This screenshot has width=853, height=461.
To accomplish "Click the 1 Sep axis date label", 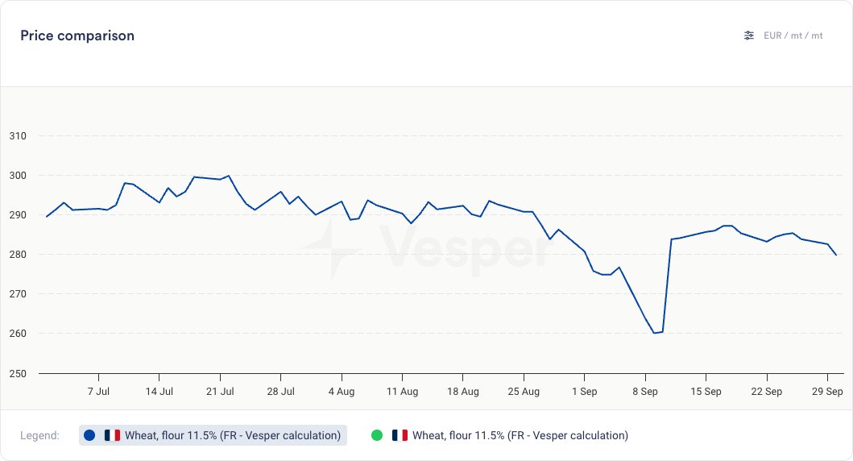I will click(x=584, y=392).
